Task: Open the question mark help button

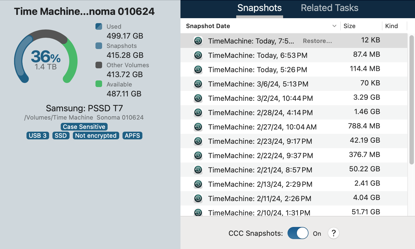Action: pos(333,233)
